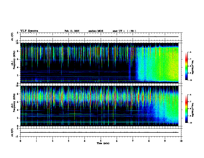This screenshot has height=158, width=204.
Task: Click the time axis tick label "9"
Action: click(x=165, y=141)
